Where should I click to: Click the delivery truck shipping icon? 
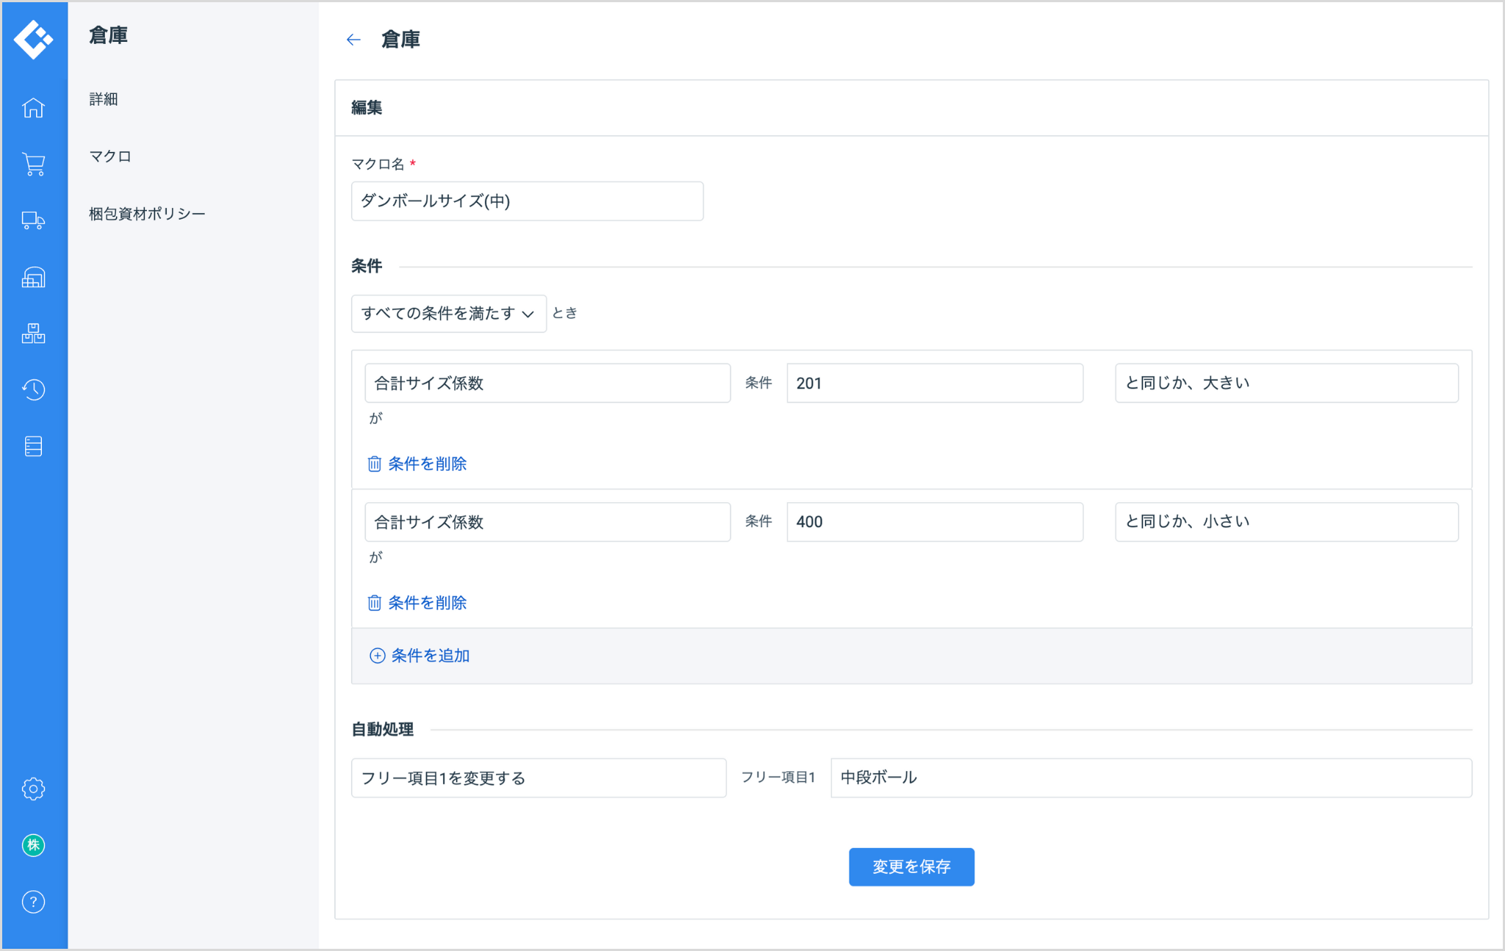click(33, 221)
